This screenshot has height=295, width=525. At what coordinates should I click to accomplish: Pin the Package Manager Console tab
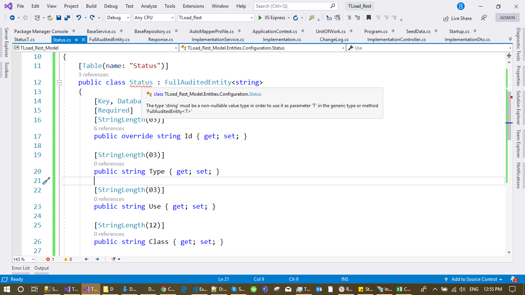[74, 31]
